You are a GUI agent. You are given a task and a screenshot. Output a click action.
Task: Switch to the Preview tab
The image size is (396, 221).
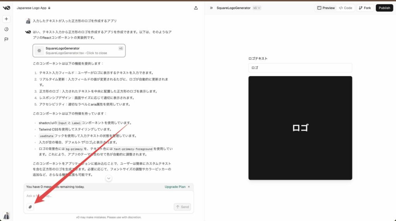326,8
